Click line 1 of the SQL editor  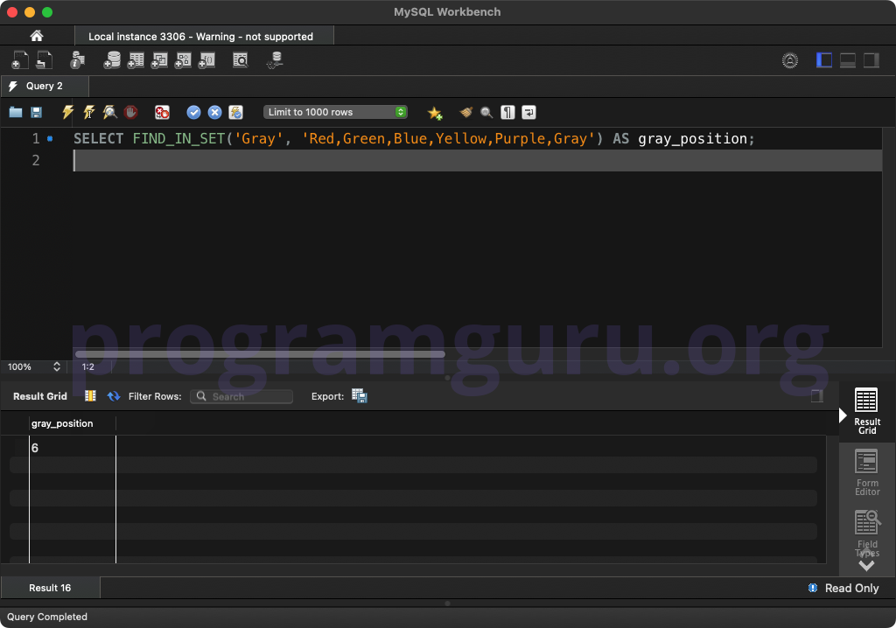(x=414, y=138)
